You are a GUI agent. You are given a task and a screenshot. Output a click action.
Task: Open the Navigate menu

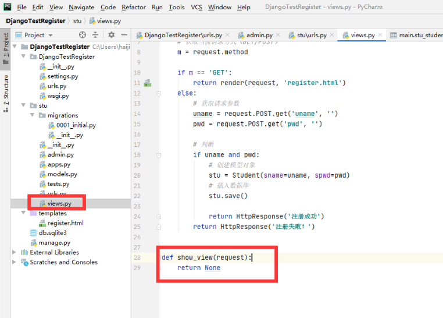coord(81,7)
